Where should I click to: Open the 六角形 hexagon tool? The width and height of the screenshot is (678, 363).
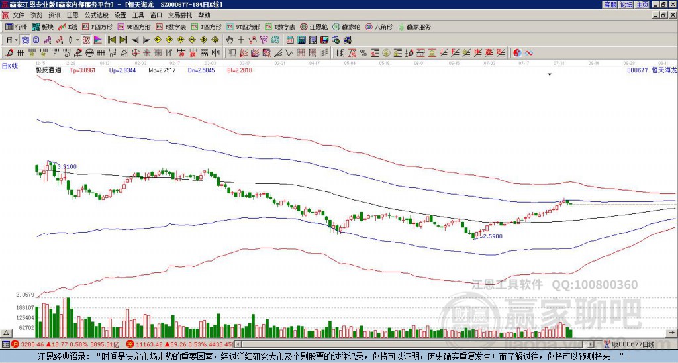379,26
